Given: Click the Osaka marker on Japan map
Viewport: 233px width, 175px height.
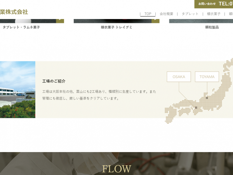Looking at the screenshot, I should [x=196, y=108].
